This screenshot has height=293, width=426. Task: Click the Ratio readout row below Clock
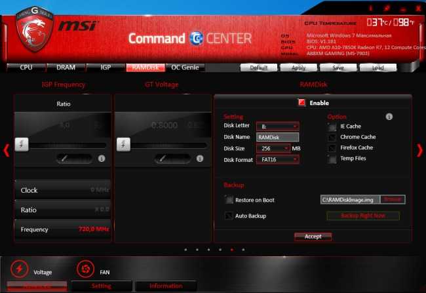pos(63,210)
